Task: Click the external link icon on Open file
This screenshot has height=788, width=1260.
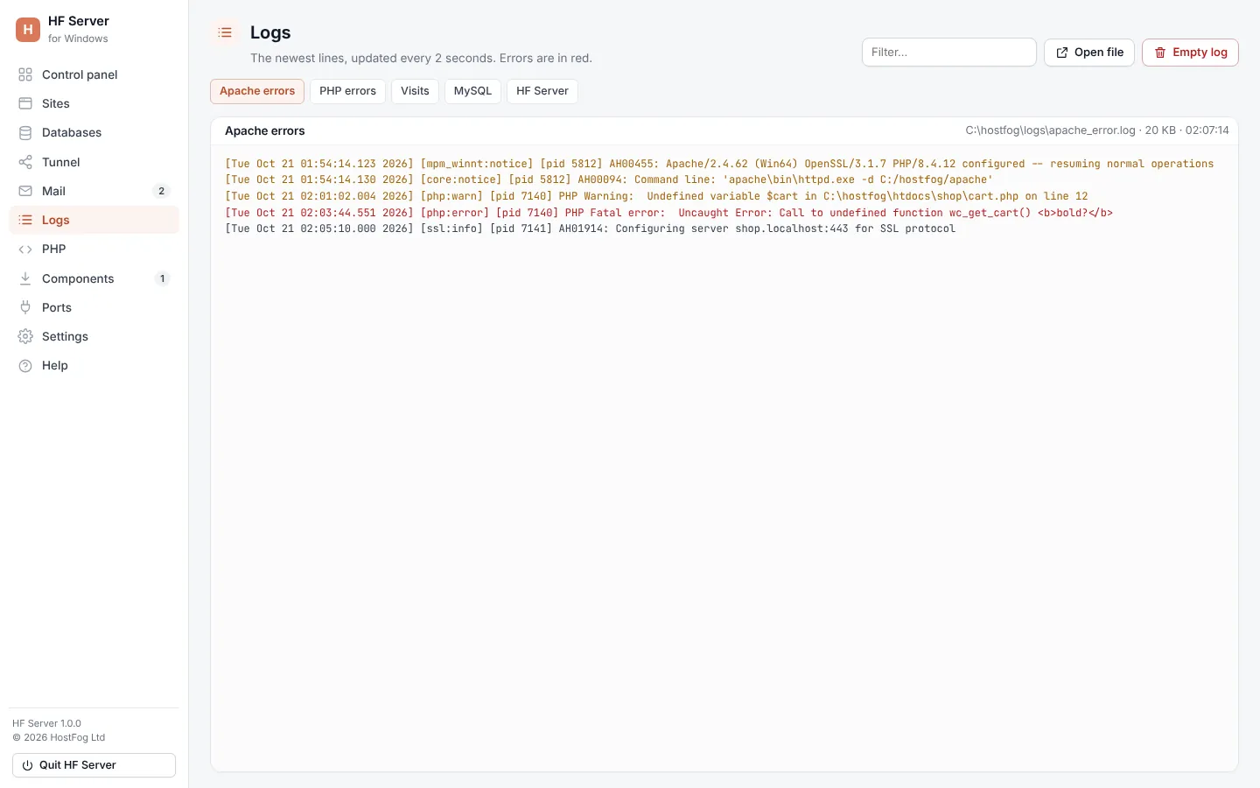Action: pyautogui.click(x=1062, y=53)
